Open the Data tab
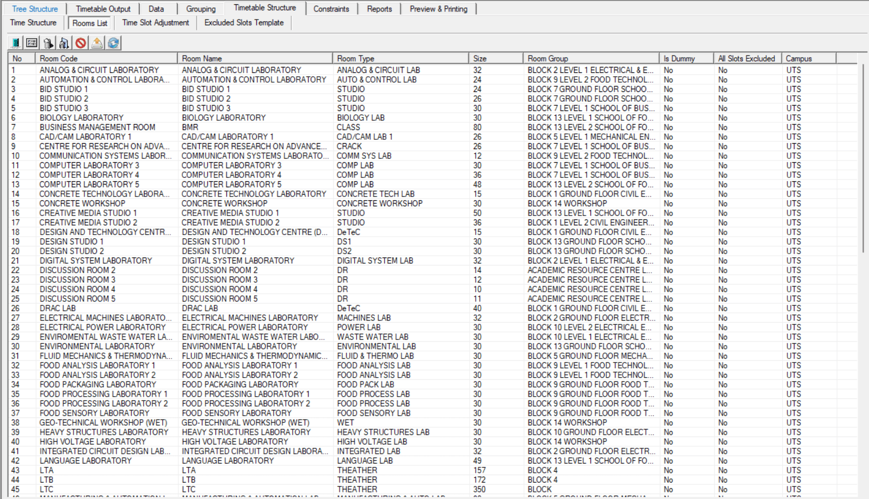Viewport: 869px width, 499px height. (x=156, y=9)
